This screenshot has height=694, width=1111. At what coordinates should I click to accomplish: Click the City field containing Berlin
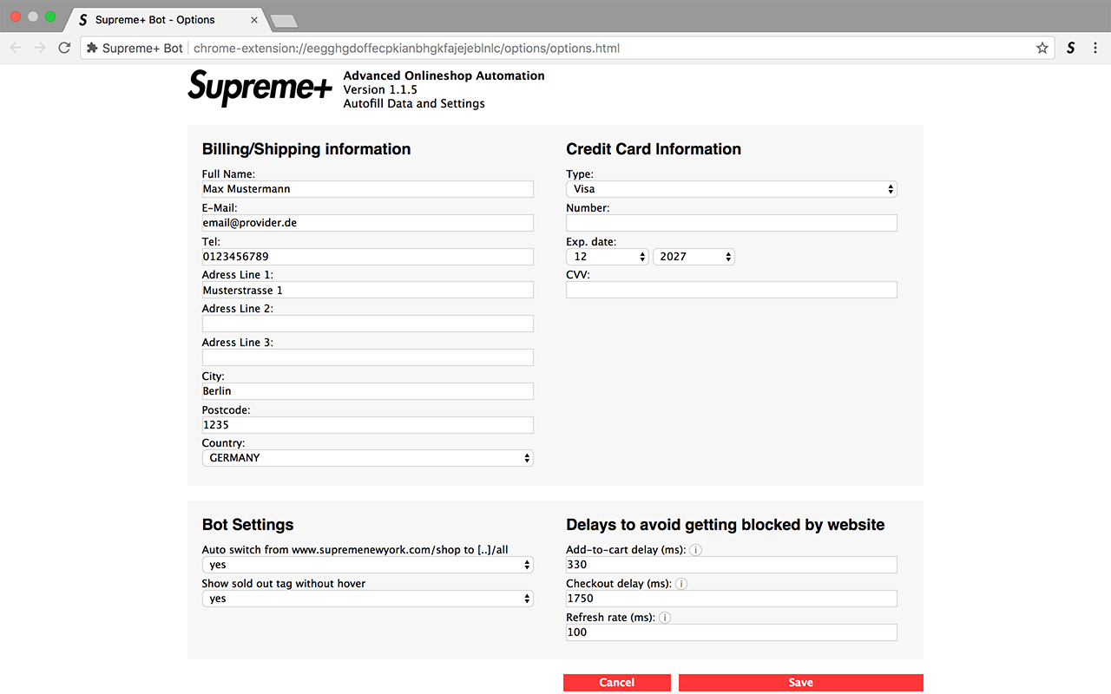point(368,391)
